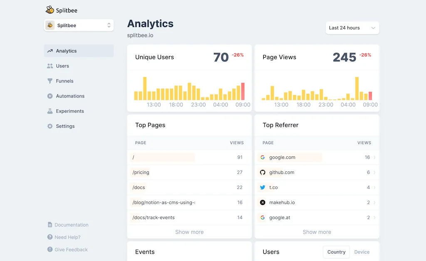Click the -26% change beside Unique Users

pos(238,55)
